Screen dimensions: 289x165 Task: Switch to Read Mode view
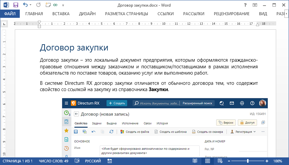point(195,161)
